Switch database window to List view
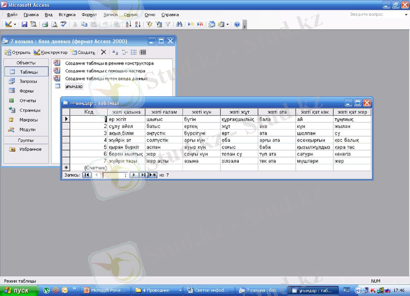 pyautogui.click(x=133, y=52)
